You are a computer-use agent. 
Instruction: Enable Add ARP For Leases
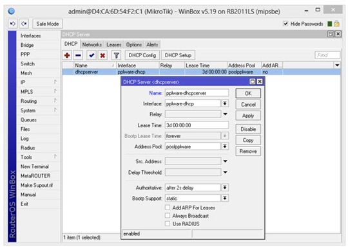[x=168, y=208]
